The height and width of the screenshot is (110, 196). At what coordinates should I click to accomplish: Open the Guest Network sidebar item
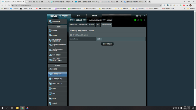tap(57, 35)
